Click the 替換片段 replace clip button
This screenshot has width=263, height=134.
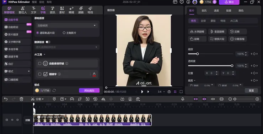click(x=218, y=39)
